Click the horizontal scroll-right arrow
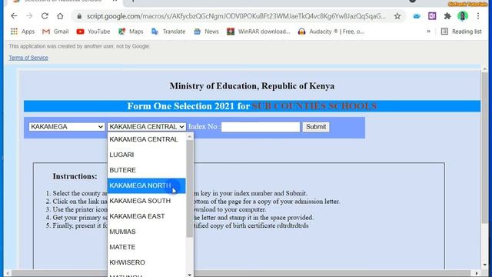Viewport: 492px width, 277px height. [477, 274]
